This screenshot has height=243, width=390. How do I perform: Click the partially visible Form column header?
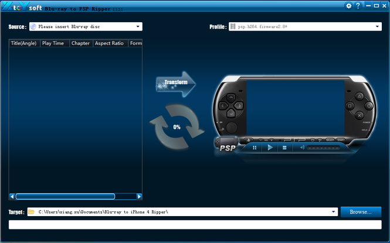[x=135, y=43]
